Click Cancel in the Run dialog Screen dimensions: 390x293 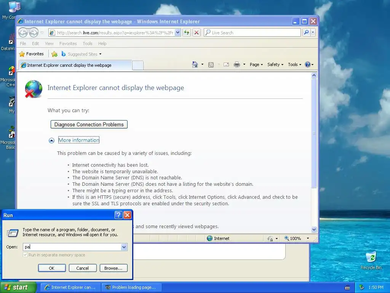coord(83,268)
